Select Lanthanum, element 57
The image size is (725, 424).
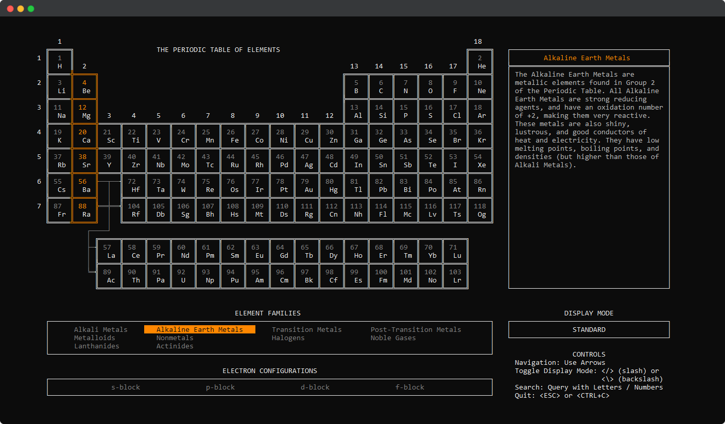[109, 251]
